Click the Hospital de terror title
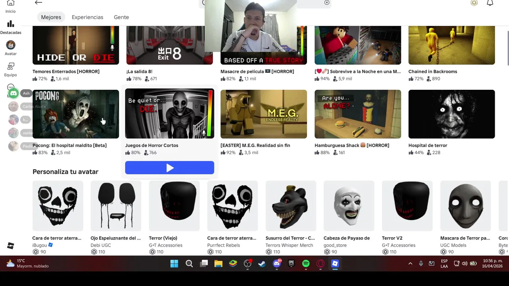509x286 pixels. coord(428,145)
